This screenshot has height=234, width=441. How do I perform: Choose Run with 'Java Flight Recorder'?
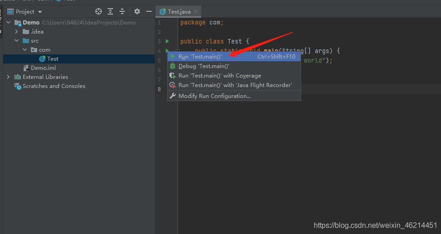[x=234, y=85]
